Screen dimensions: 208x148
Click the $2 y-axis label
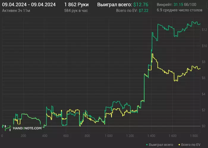[204, 110]
